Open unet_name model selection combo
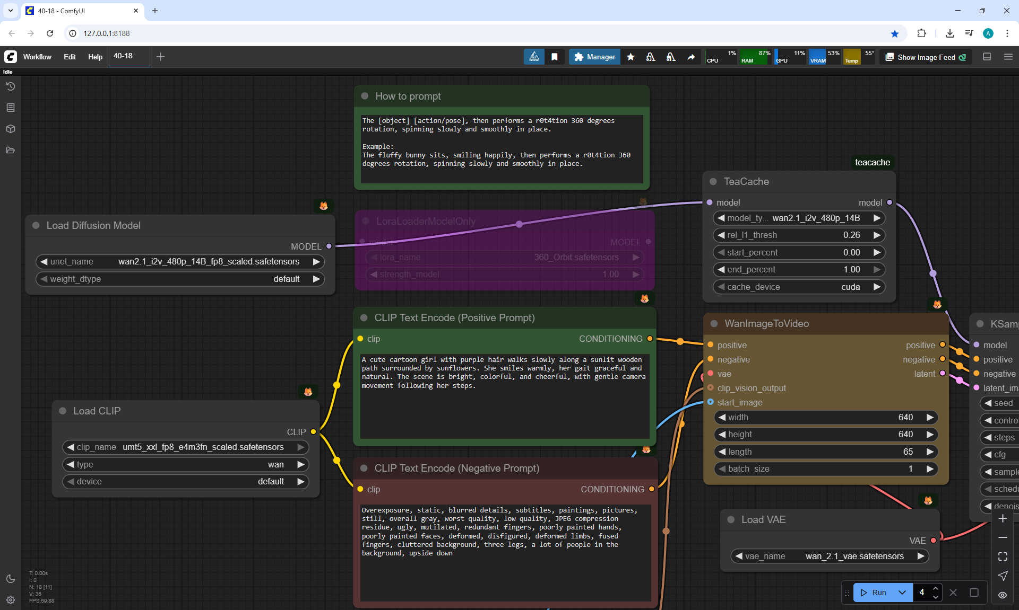1019x610 pixels. (x=180, y=261)
